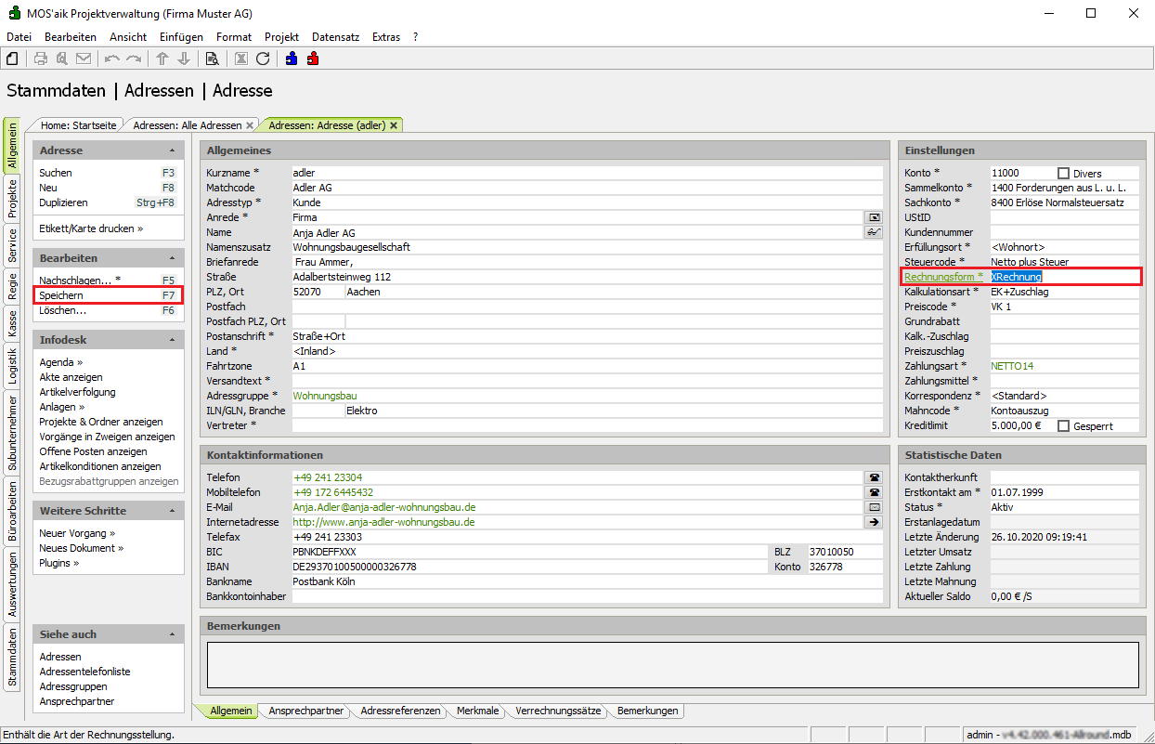Open website with Internetadresse arrow icon
Image resolution: width=1155 pixels, height=744 pixels.
[873, 522]
